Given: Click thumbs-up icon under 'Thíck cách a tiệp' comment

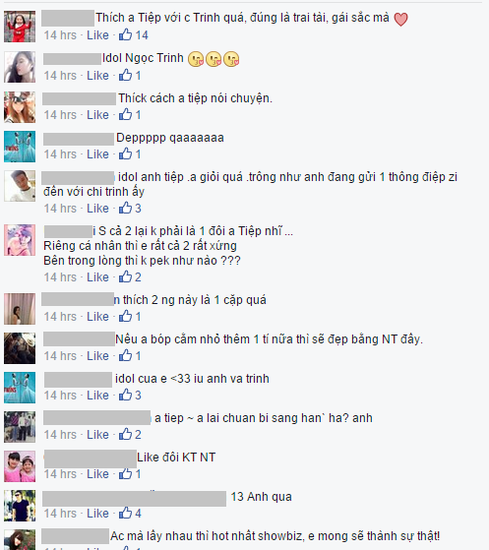Looking at the screenshot, I should (x=125, y=114).
